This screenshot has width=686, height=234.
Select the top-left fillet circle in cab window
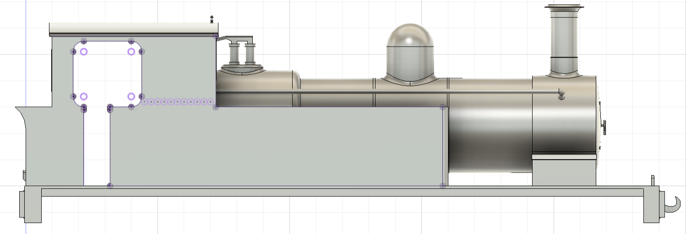pyautogui.click(x=84, y=52)
